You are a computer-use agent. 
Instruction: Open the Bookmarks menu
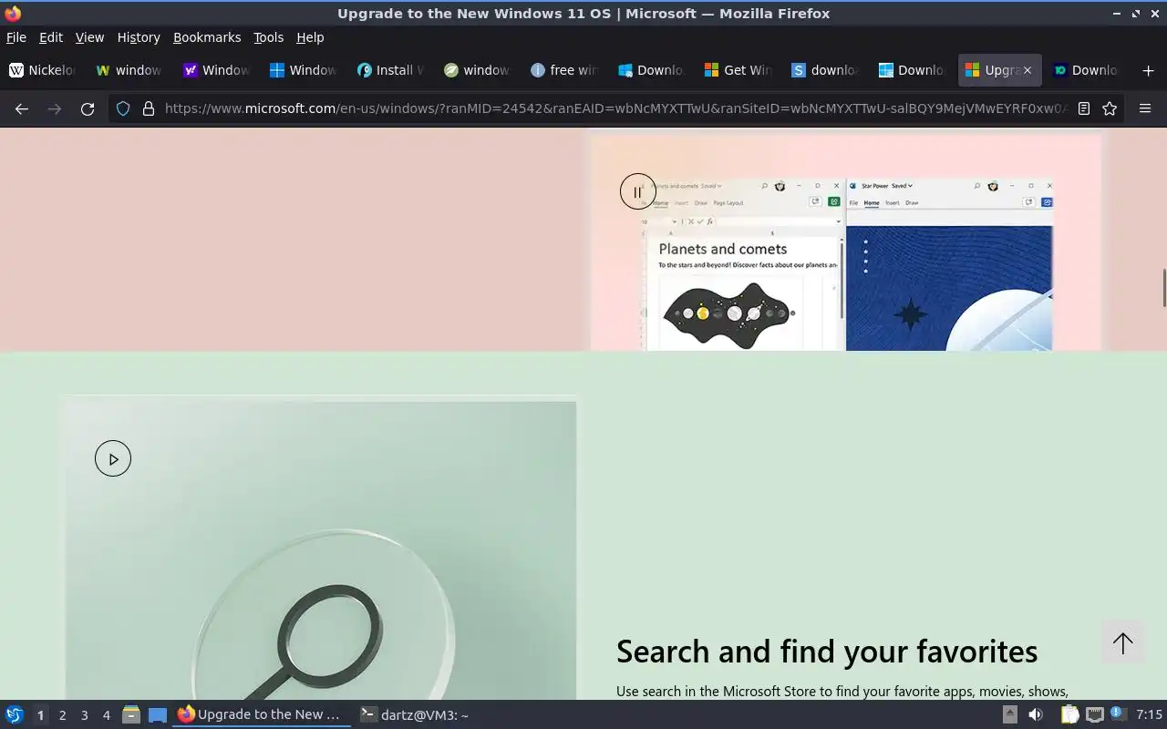(207, 37)
